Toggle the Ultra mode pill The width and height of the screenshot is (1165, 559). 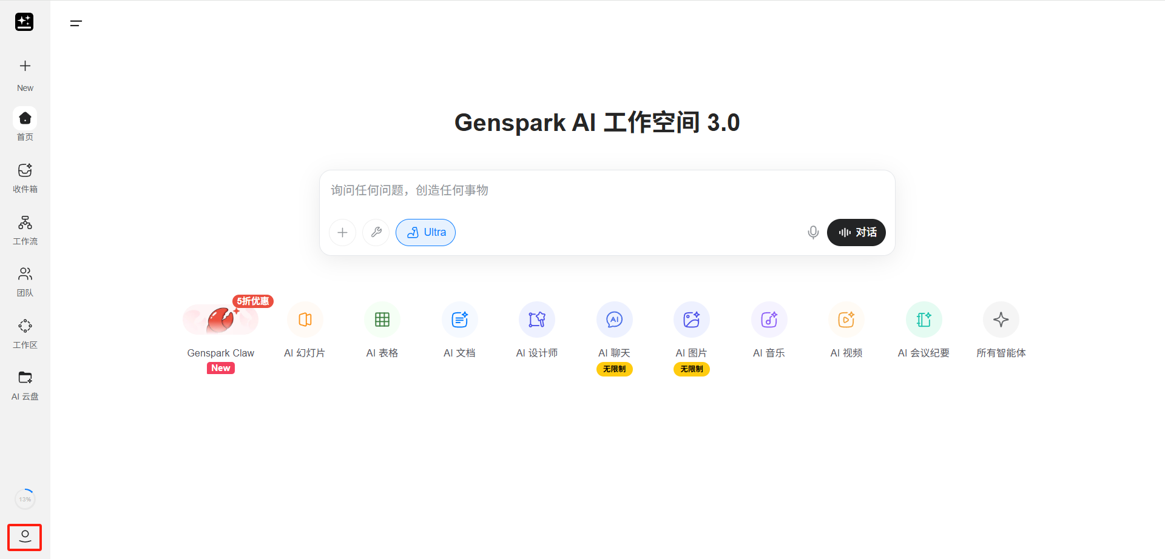point(425,232)
